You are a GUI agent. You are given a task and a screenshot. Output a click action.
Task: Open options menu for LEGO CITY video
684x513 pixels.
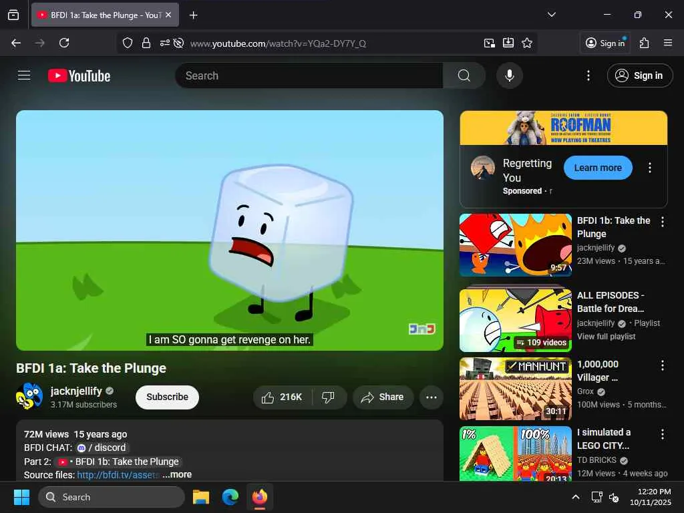(662, 434)
